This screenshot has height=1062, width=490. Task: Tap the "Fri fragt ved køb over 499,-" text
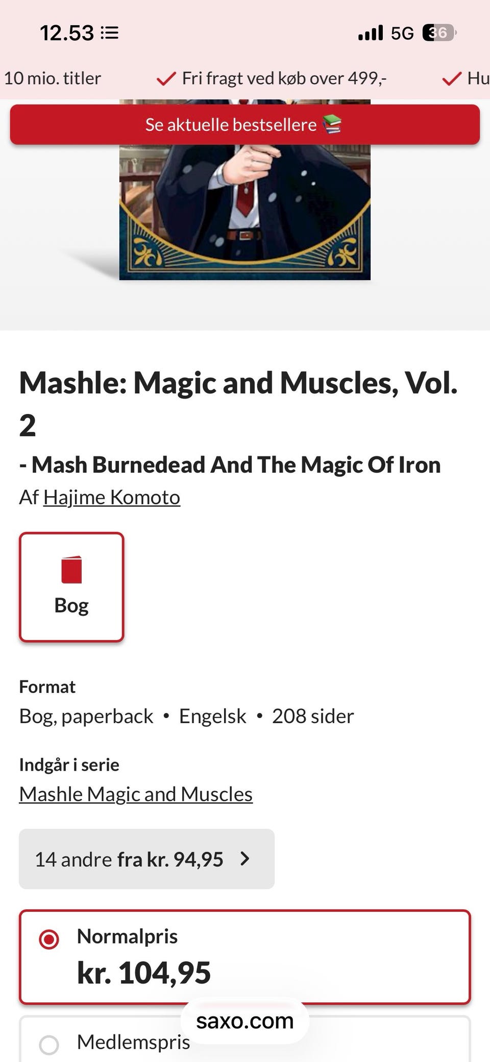pos(284,78)
